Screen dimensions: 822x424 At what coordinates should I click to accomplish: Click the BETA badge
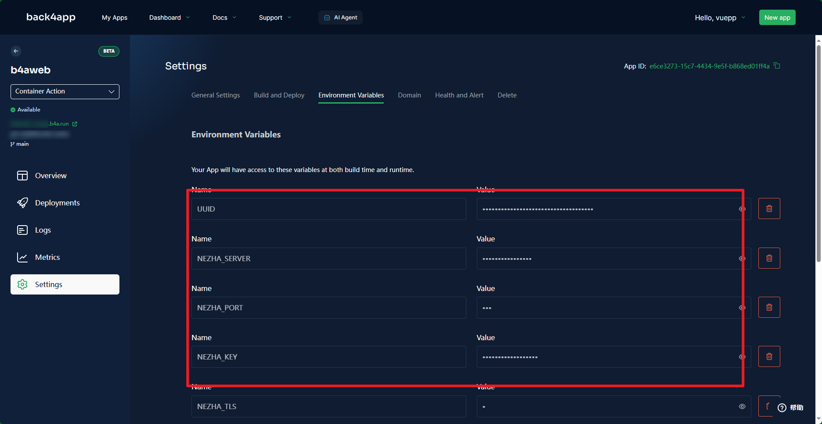tap(109, 51)
